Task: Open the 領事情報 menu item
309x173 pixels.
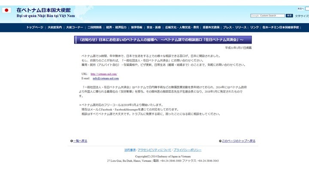Action: point(136,27)
